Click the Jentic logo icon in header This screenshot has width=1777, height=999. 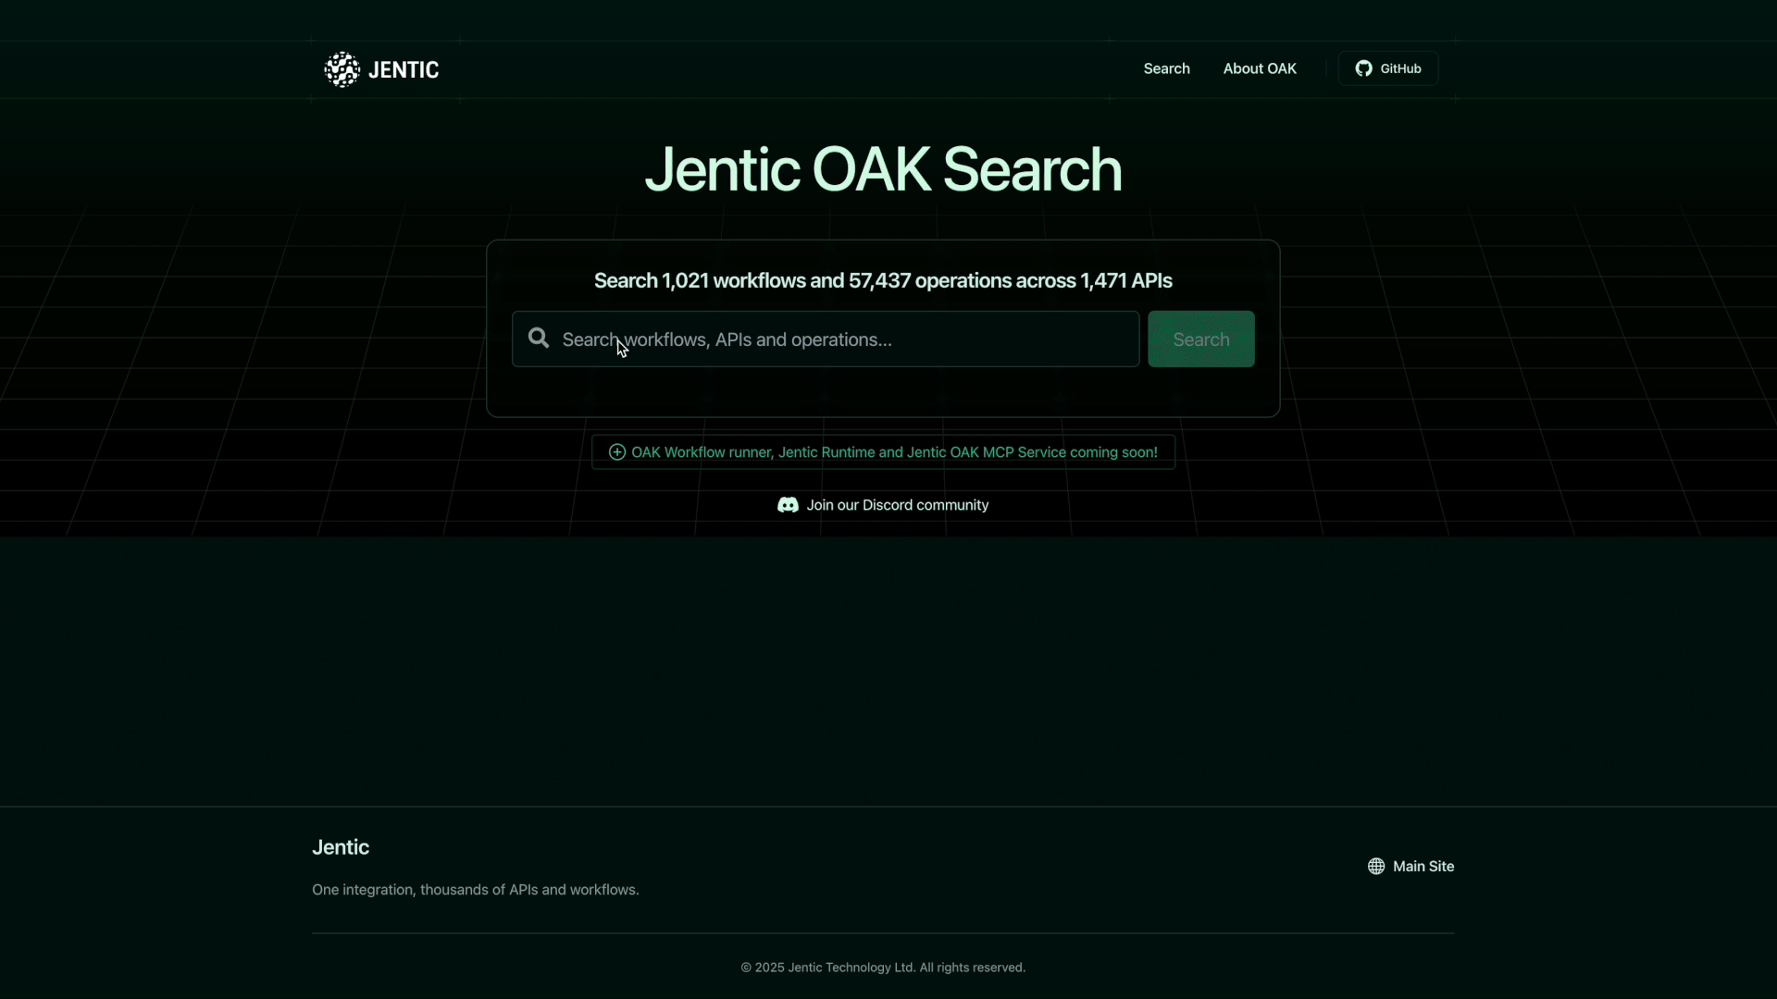342,69
